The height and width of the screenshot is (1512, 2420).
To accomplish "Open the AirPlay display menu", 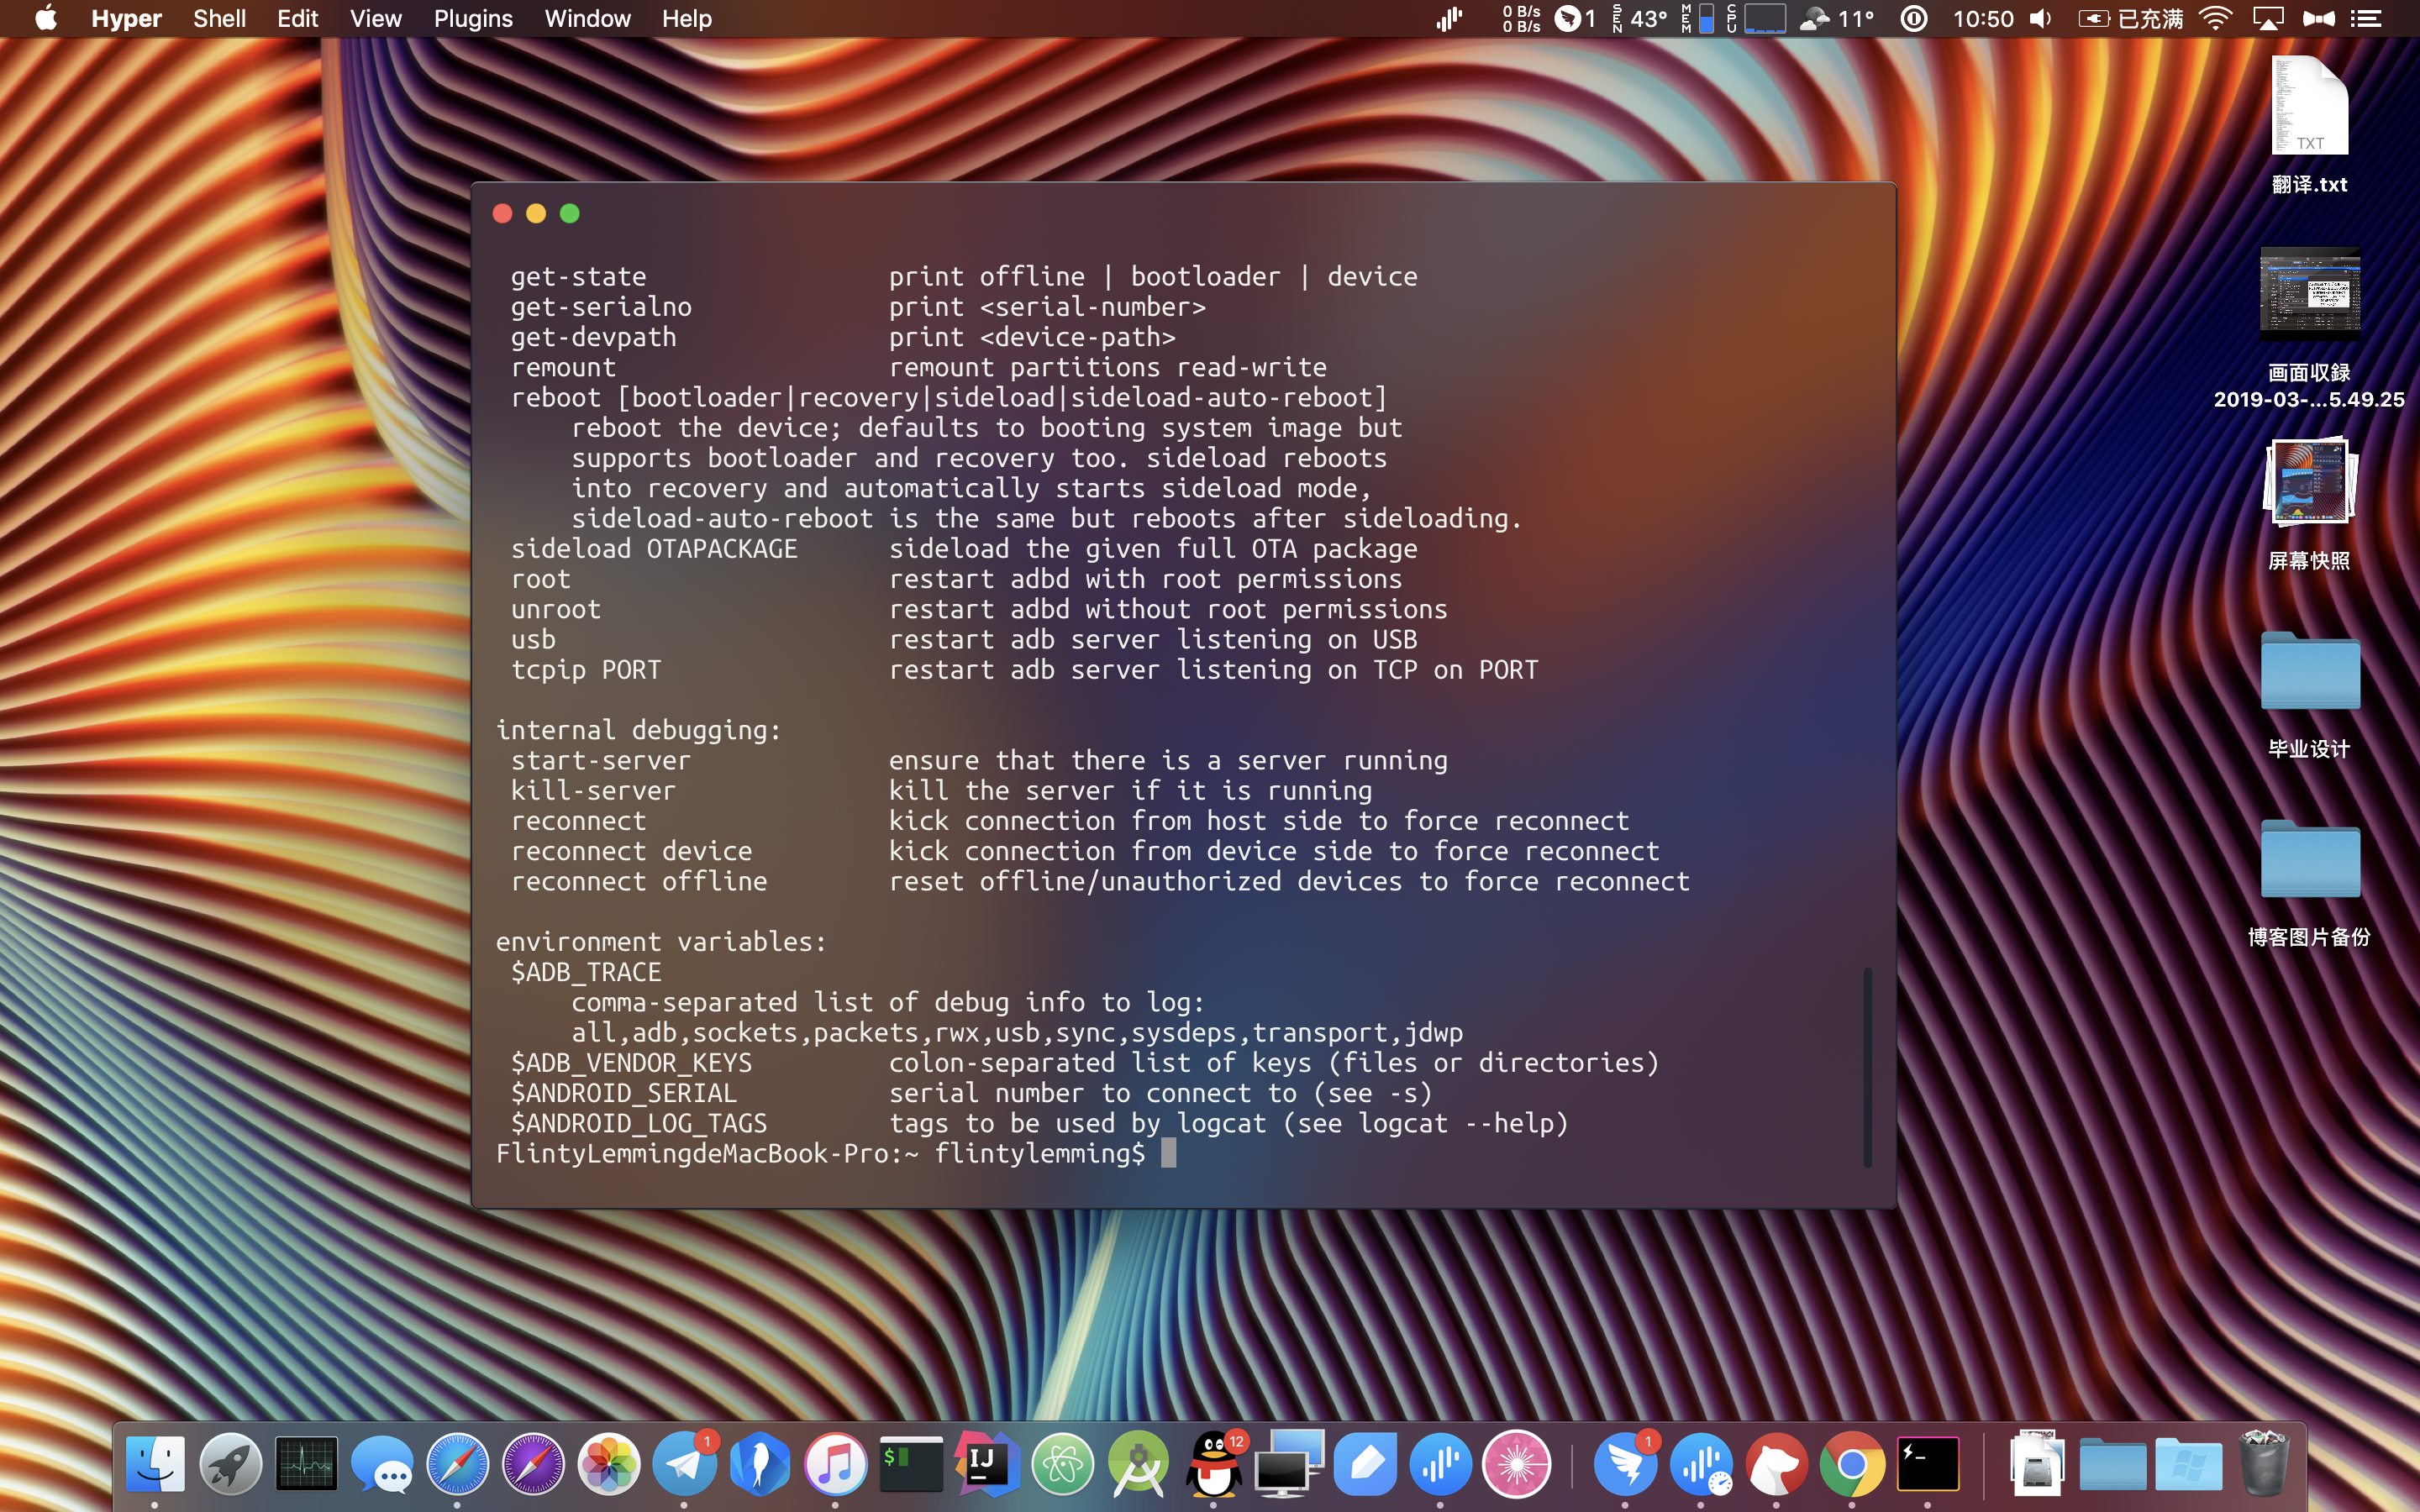I will tap(2268, 18).
